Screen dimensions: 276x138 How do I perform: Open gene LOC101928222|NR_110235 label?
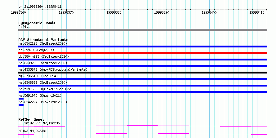[x=39, y=123]
